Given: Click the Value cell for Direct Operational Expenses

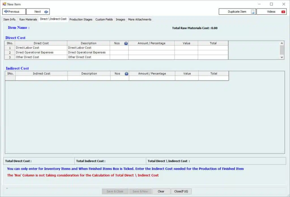Looking at the screenshot, I should 186,52.
